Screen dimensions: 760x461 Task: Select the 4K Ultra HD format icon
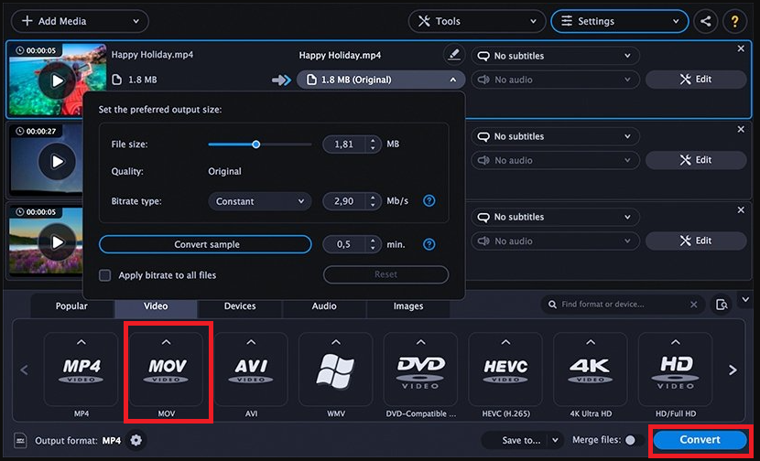click(x=591, y=370)
